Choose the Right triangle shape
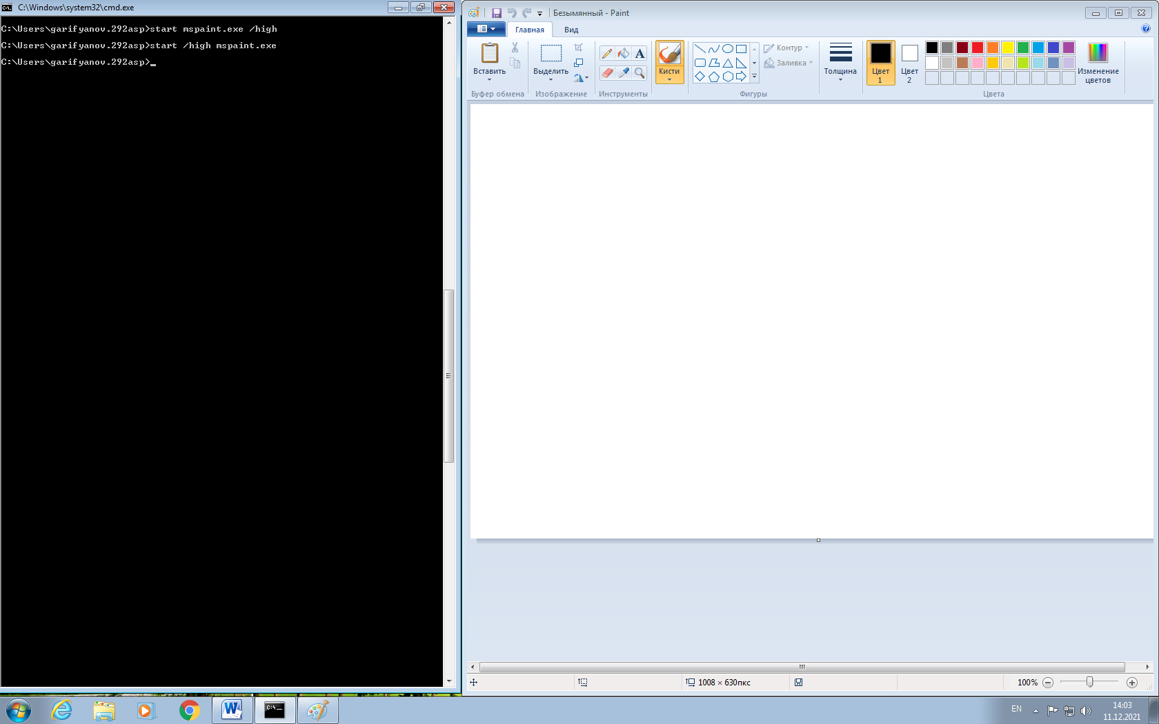The image size is (1159, 724). [x=741, y=63]
